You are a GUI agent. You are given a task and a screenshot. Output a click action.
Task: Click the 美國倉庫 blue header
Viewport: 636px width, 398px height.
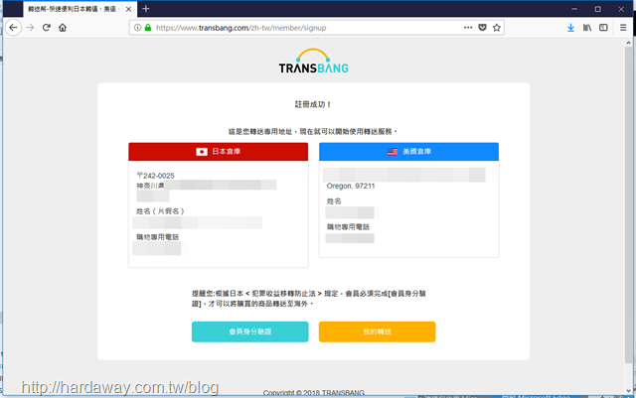pos(408,152)
